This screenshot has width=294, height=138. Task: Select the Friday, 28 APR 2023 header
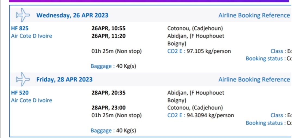[64, 80]
